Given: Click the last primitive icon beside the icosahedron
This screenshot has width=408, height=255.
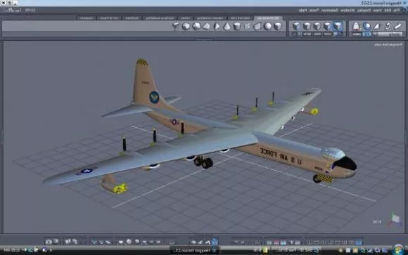Looking at the screenshot, I should [x=176, y=26].
